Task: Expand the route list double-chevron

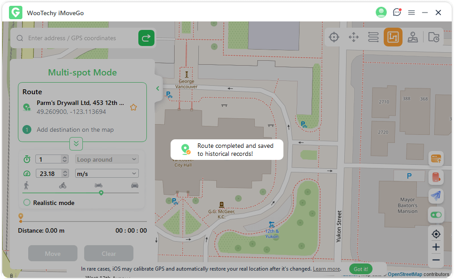Action: tap(76, 144)
